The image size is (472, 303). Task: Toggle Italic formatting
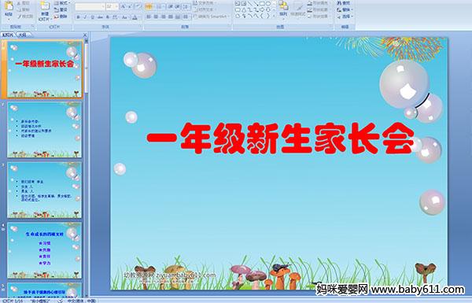(86, 17)
